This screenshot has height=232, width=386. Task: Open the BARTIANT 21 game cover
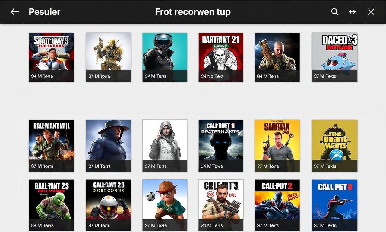click(x=221, y=57)
